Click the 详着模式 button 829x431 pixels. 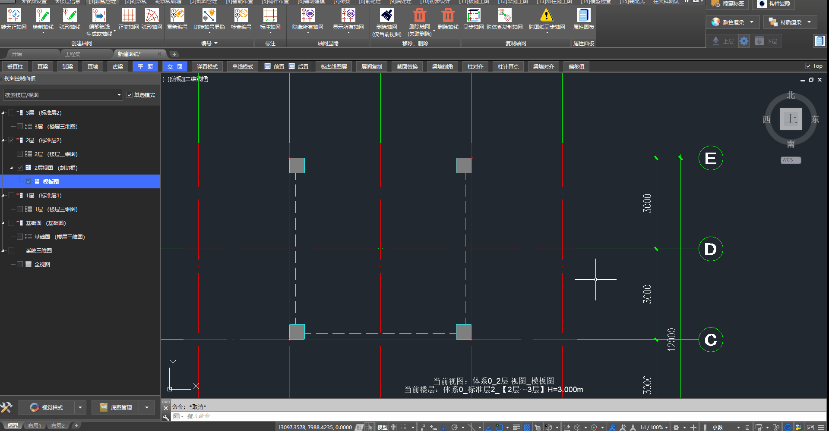pyautogui.click(x=207, y=66)
